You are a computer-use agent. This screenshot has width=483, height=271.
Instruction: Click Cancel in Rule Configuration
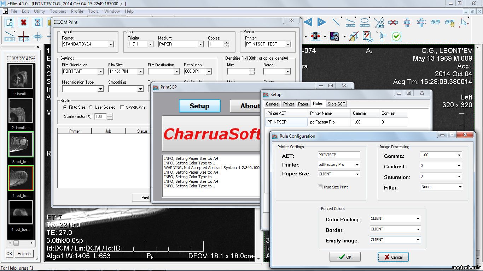(393, 257)
